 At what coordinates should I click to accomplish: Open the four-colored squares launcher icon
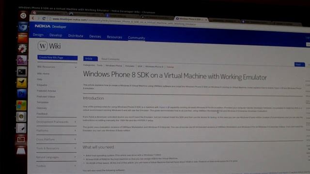(x=21, y=105)
